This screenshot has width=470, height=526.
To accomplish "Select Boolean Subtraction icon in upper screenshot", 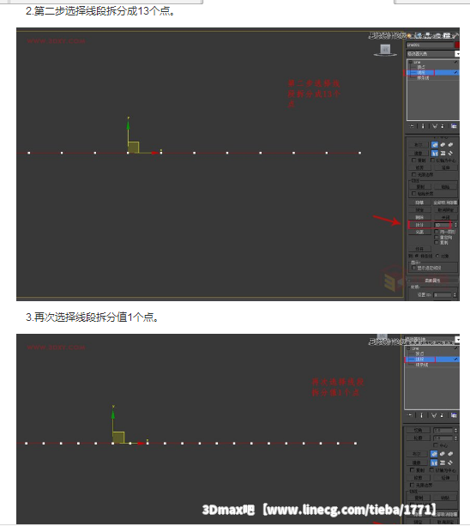I will (443, 145).
